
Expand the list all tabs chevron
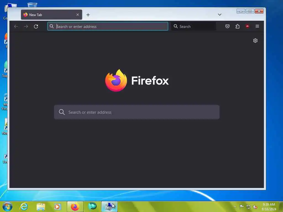pos(220,15)
